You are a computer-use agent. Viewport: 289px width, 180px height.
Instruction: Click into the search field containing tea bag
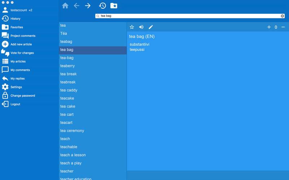click(x=190, y=16)
